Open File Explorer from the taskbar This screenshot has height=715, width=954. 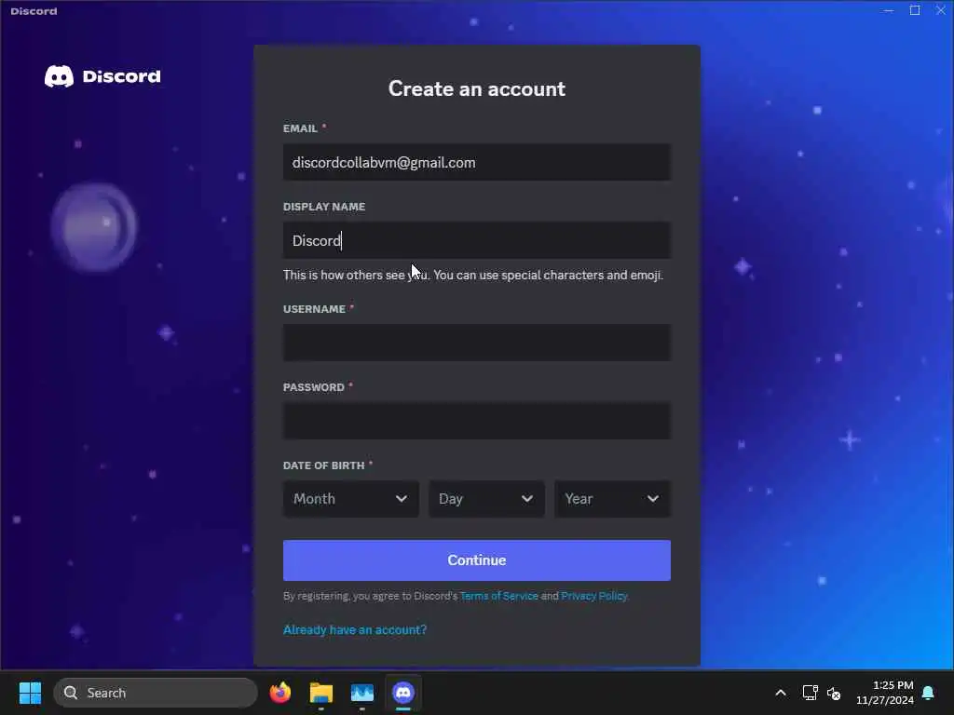click(321, 693)
